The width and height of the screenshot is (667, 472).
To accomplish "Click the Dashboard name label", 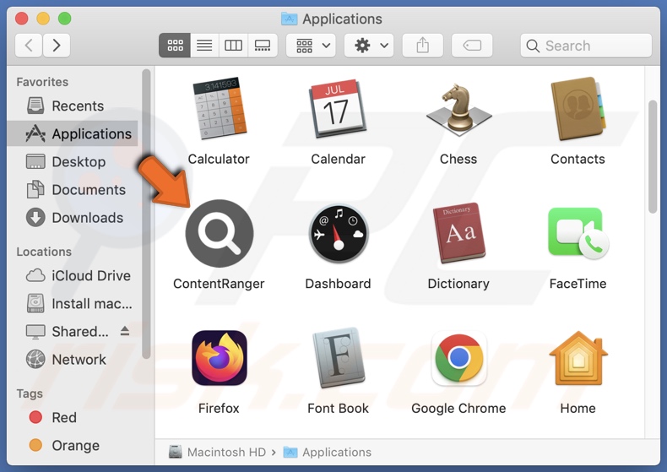I will pos(339,284).
